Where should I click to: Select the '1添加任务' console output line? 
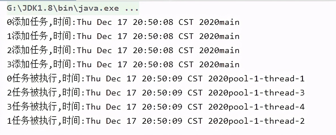pyautogui.click(x=123, y=36)
